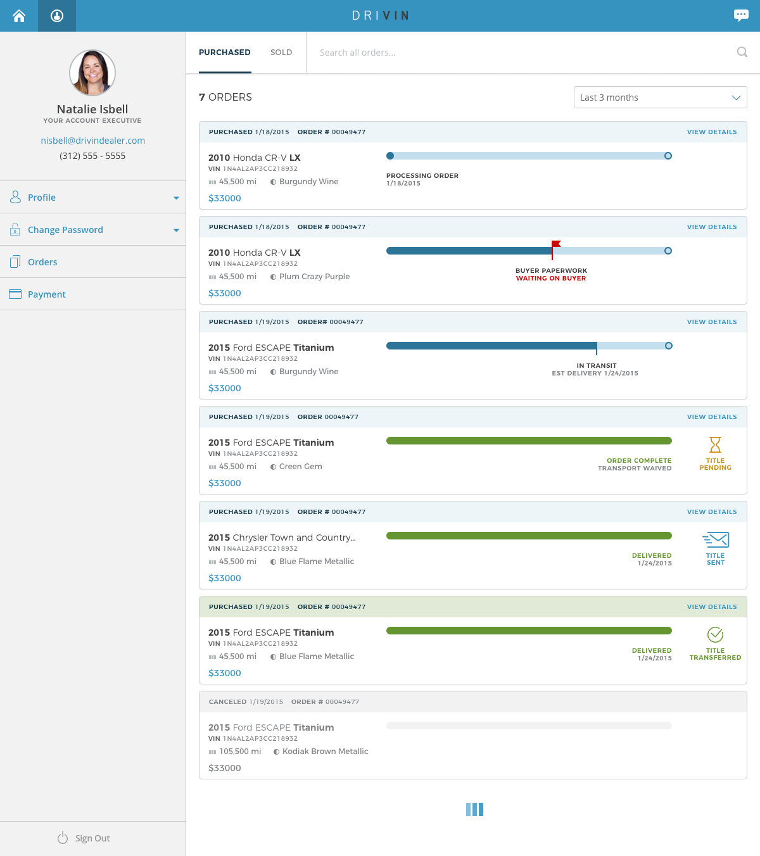Click the loading bars indicator at bottom
The height and width of the screenshot is (856, 760).
point(474,809)
